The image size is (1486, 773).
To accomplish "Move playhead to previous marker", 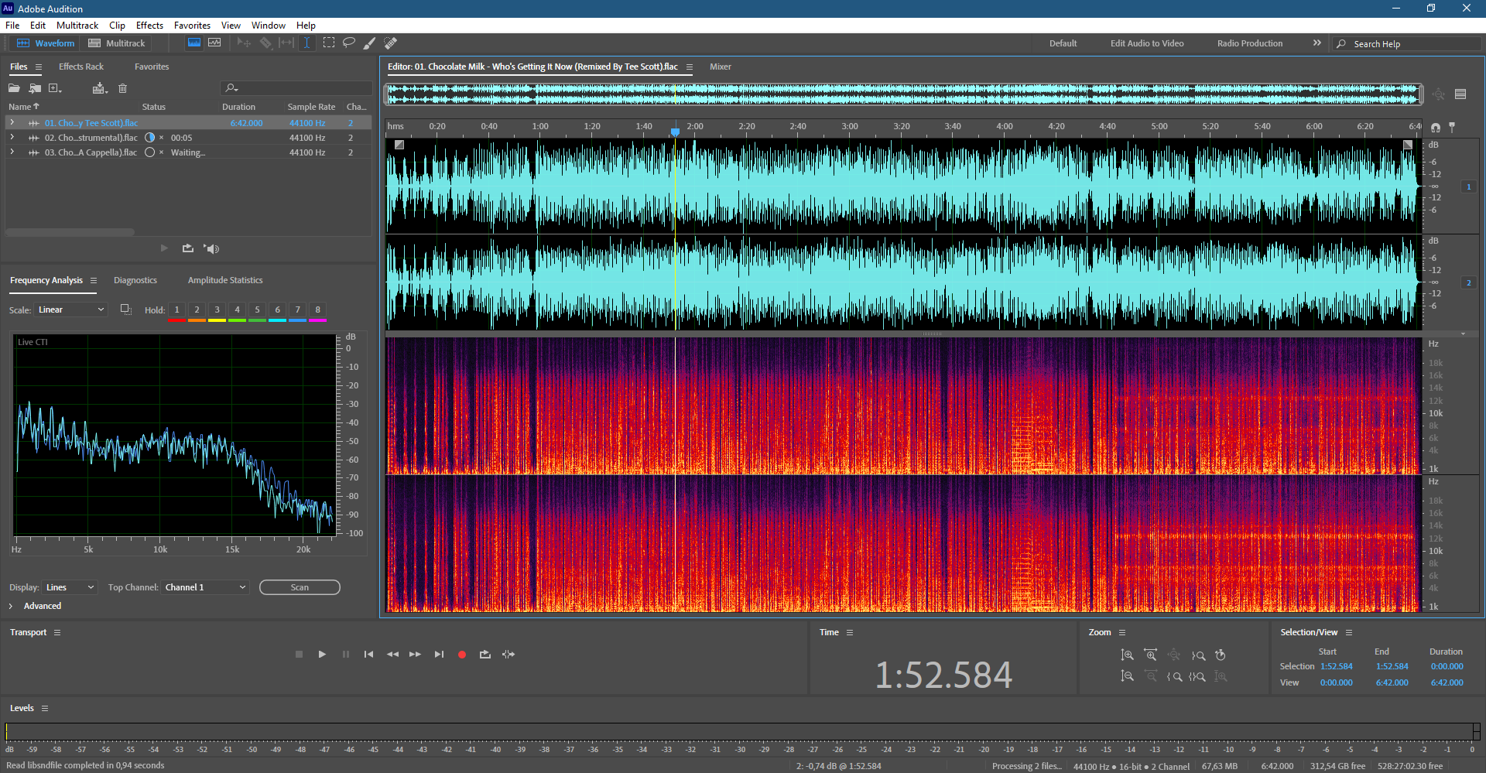I will click(x=369, y=654).
